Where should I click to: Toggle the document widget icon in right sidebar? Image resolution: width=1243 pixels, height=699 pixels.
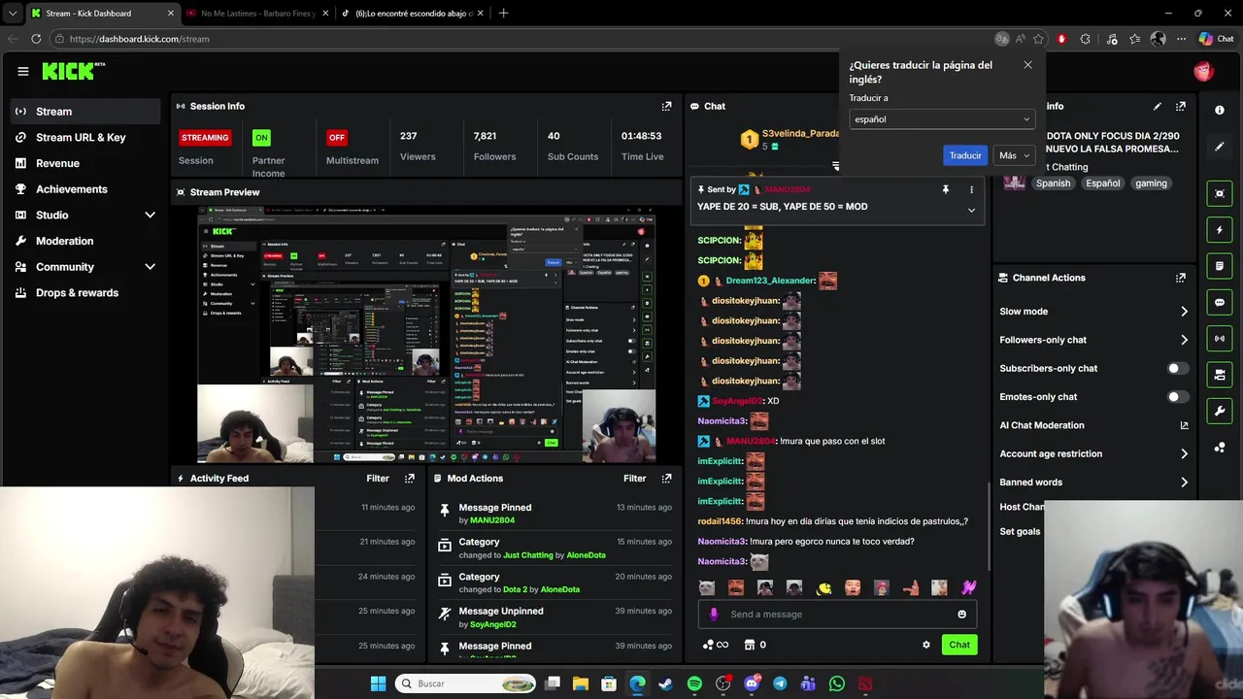(1220, 266)
